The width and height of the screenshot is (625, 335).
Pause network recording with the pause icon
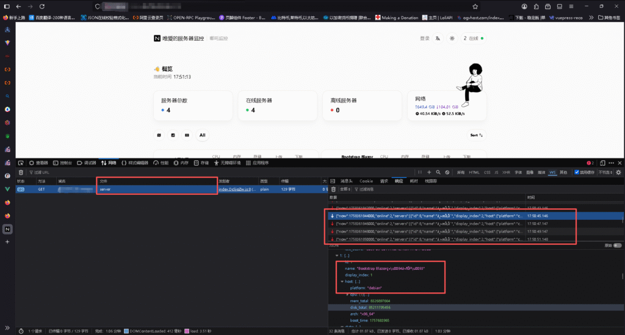(x=420, y=172)
